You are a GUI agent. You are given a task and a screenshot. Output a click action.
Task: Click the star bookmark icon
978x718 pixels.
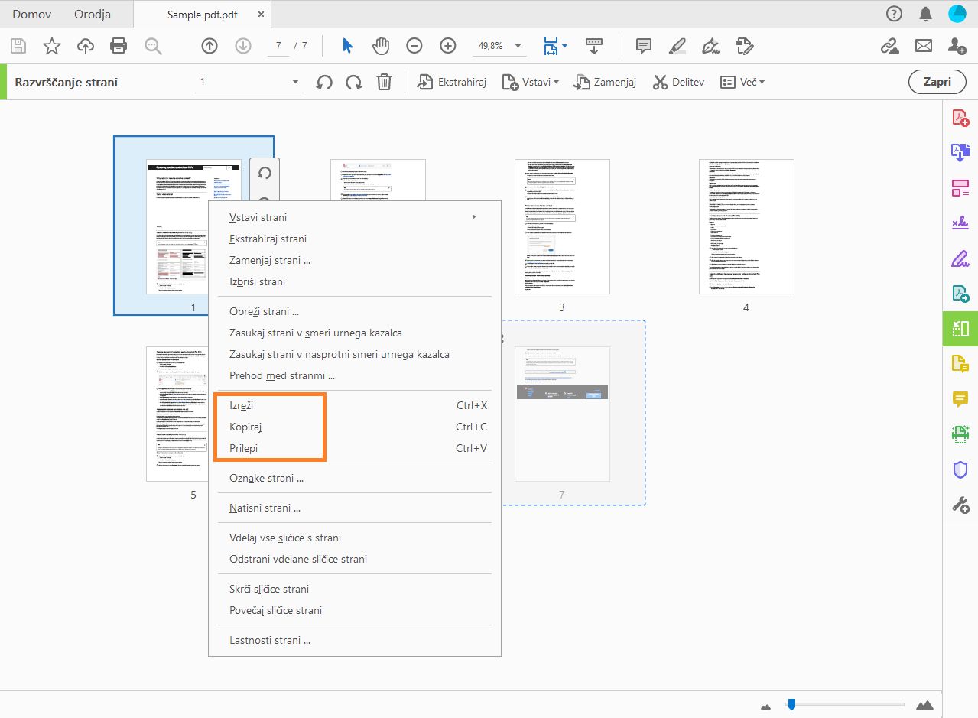coord(52,47)
